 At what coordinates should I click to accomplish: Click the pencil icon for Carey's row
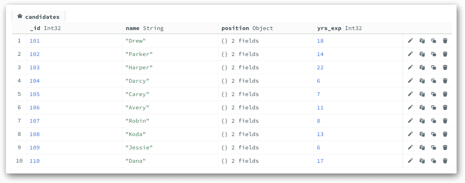410,94
